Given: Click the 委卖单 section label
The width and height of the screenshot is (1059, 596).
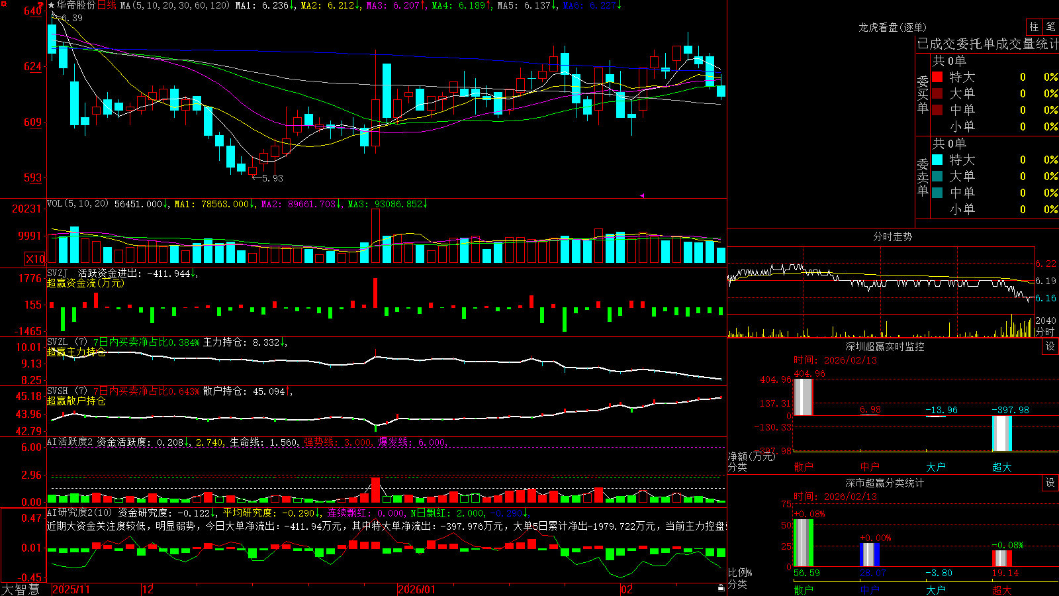Looking at the screenshot, I should [x=923, y=177].
